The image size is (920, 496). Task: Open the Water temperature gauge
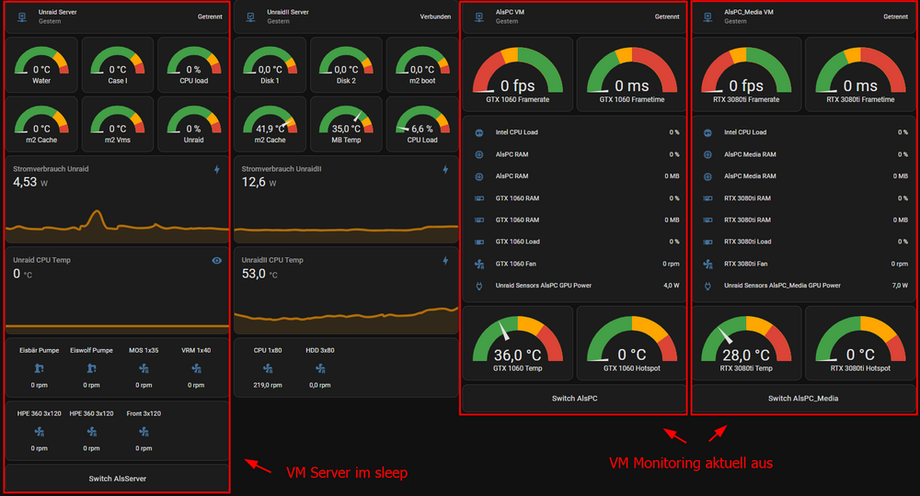41,65
